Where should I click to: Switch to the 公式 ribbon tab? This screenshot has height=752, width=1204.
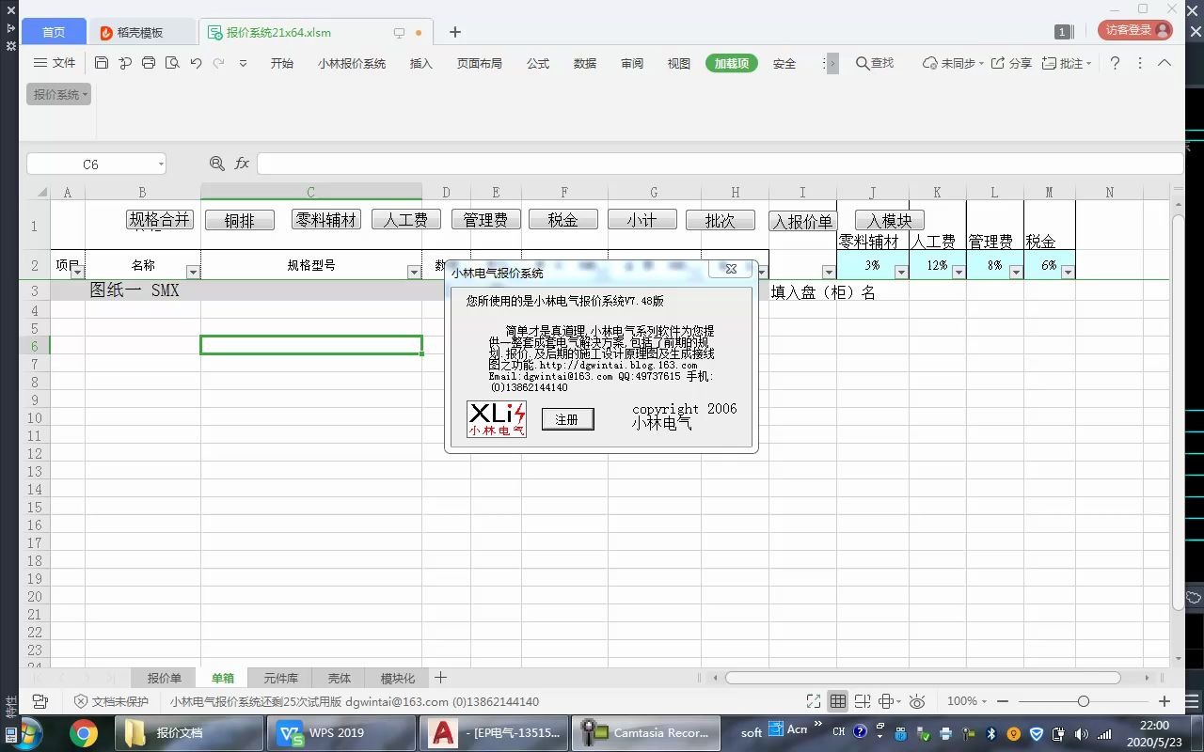pos(538,63)
